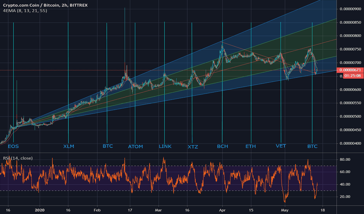Click the VET text label

coord(281,146)
